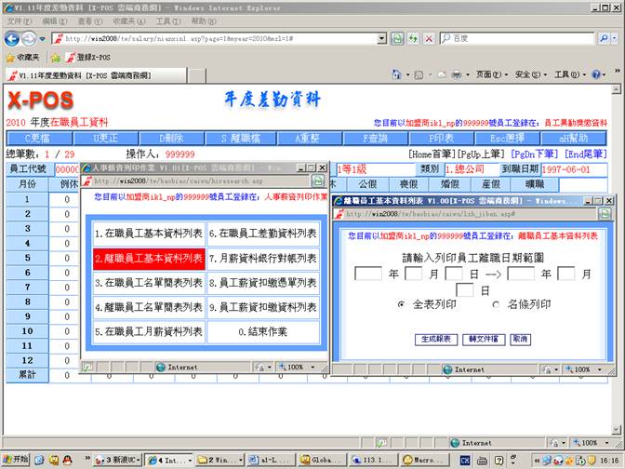This screenshot has height=469, width=625.
Task: Click the 生成報表 button
Action: pyautogui.click(x=433, y=340)
